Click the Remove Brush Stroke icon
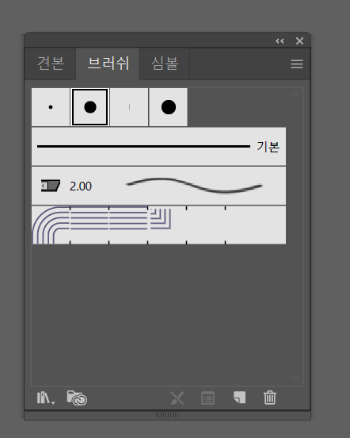Image resolution: width=350 pixels, height=438 pixels. 177,398
